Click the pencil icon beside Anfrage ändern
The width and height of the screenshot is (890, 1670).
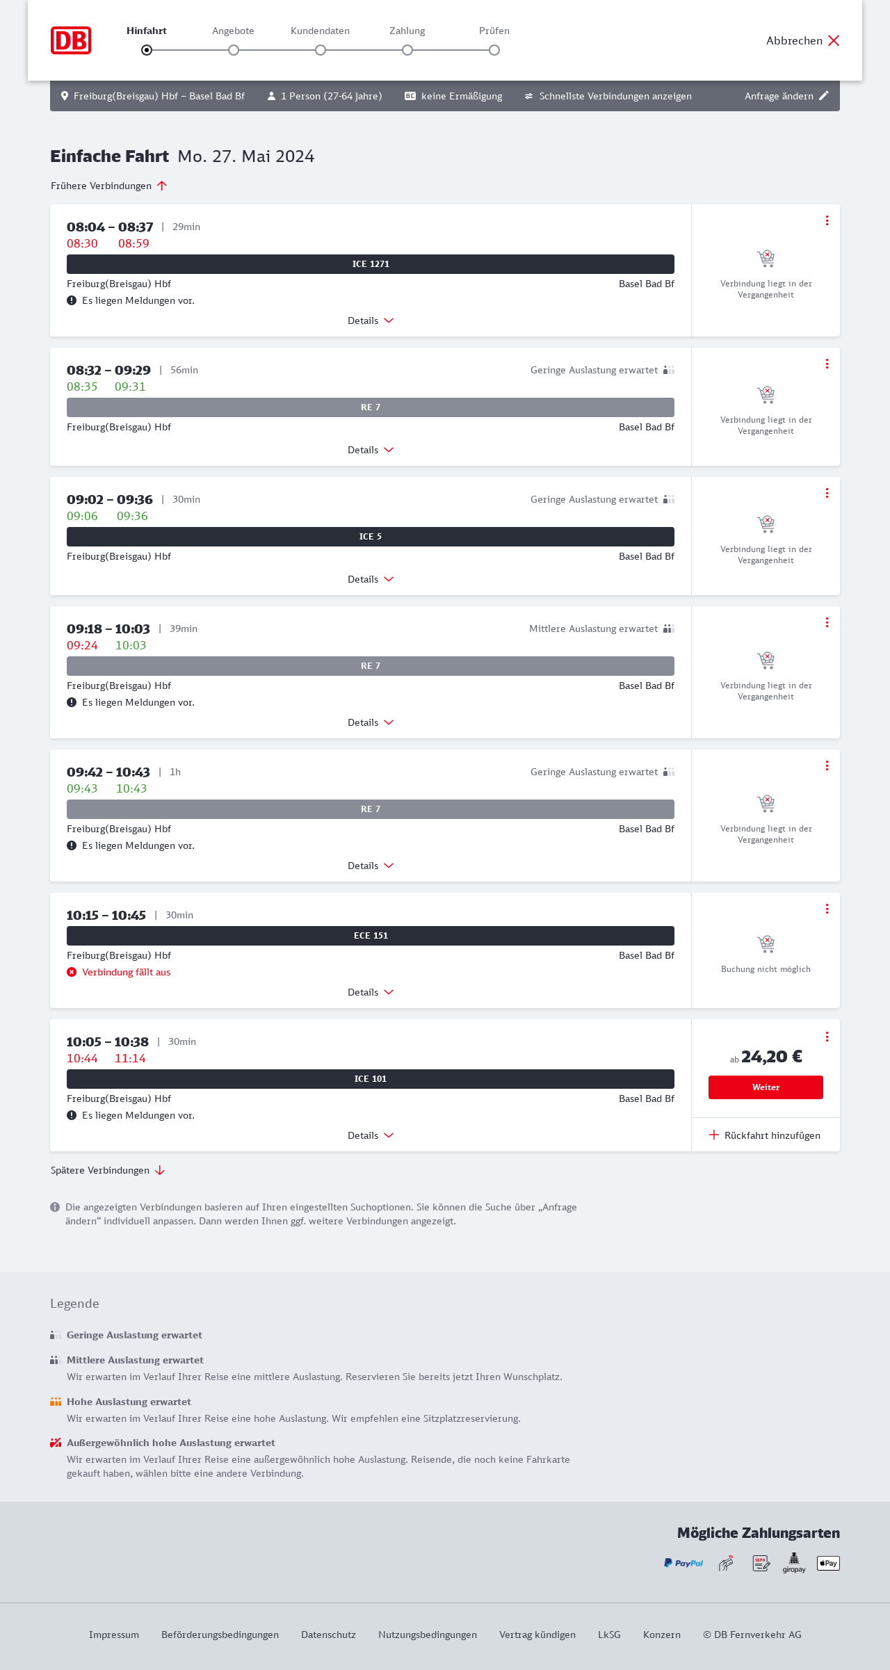pos(824,96)
